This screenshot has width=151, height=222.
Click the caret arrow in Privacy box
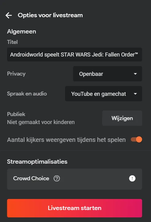(x=135, y=74)
